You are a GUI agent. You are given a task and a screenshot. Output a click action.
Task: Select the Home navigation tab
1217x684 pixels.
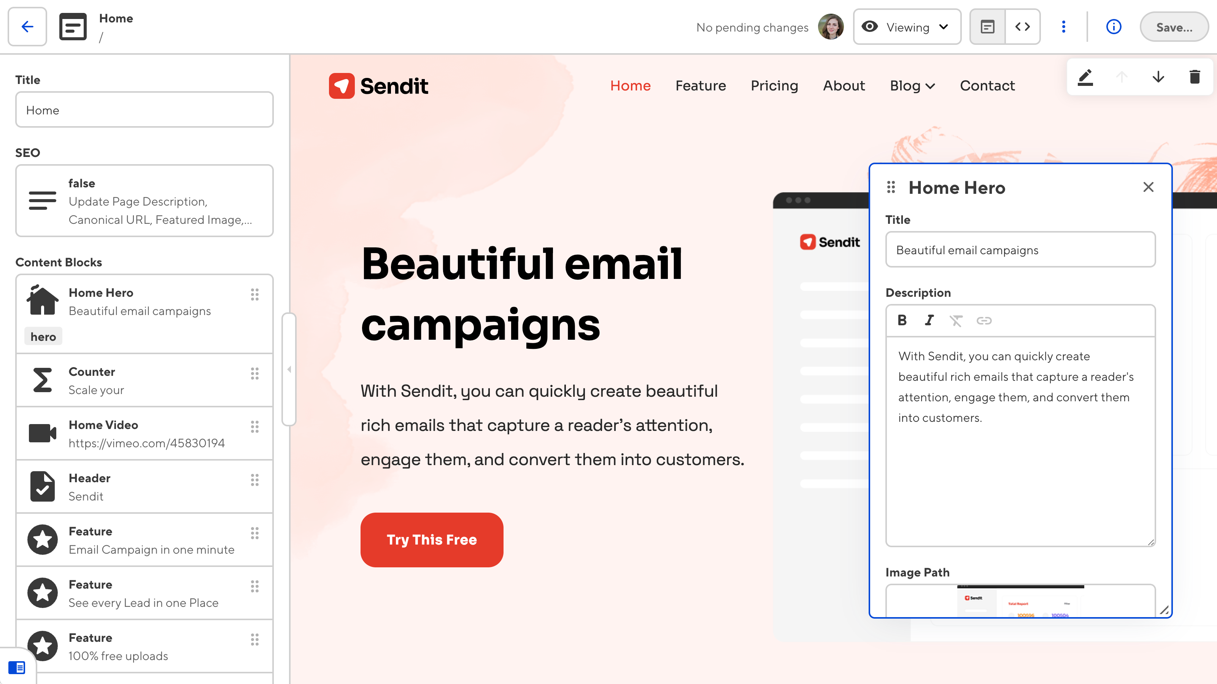click(x=630, y=85)
